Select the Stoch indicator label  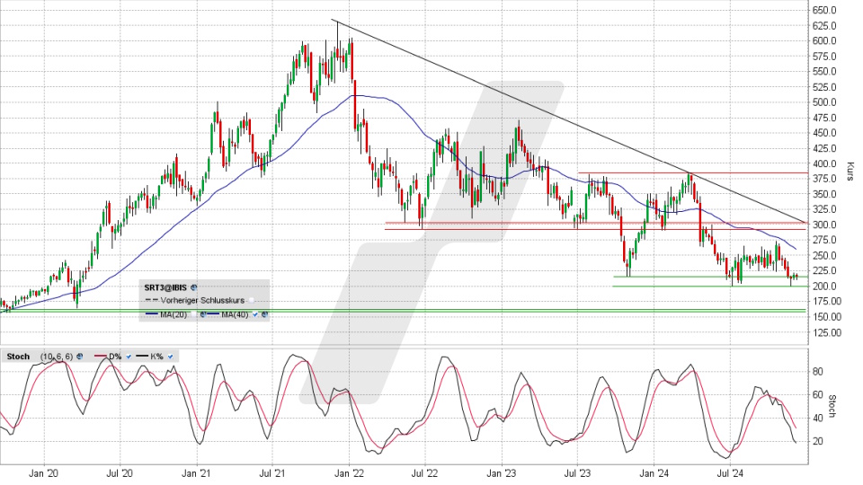(18, 357)
